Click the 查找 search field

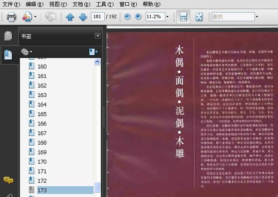pyautogui.click(x=234, y=17)
